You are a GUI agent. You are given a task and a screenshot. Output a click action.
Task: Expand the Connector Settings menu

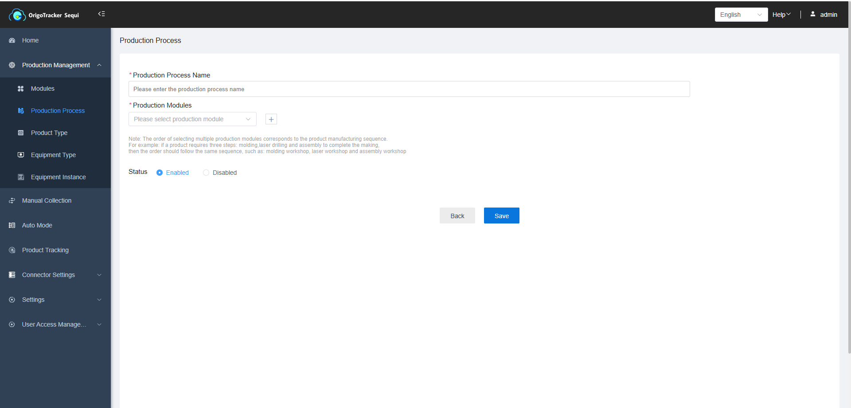[x=55, y=275]
